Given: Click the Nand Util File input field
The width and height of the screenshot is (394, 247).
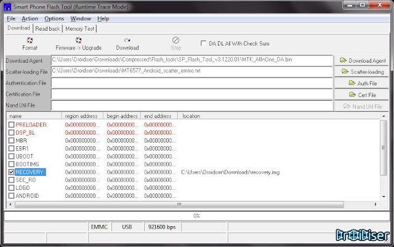Looking at the screenshot, I should pyautogui.click(x=191, y=106).
